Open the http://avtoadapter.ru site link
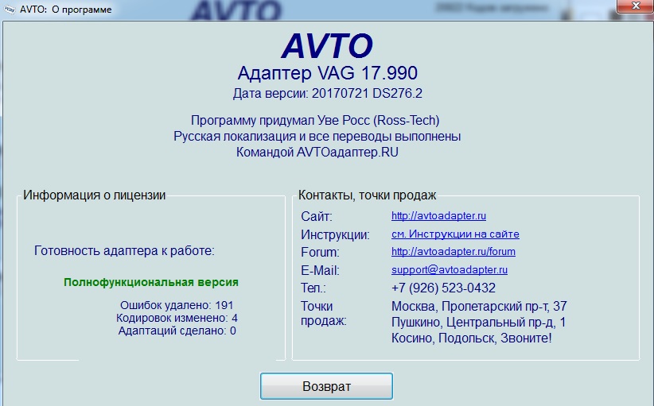 tap(438, 215)
